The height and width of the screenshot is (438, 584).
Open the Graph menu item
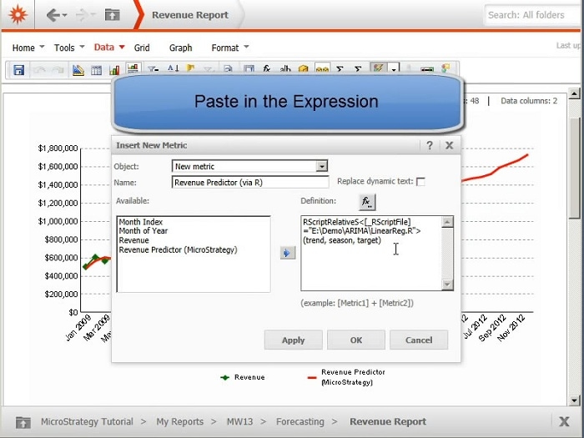coord(180,48)
